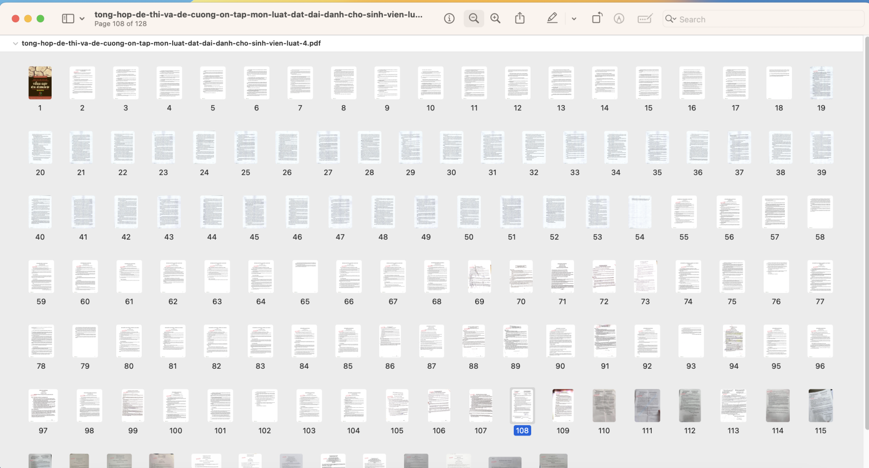The image size is (869, 468).
Task: Collapse the PDF file name disclosure triangle
Action: [15, 43]
